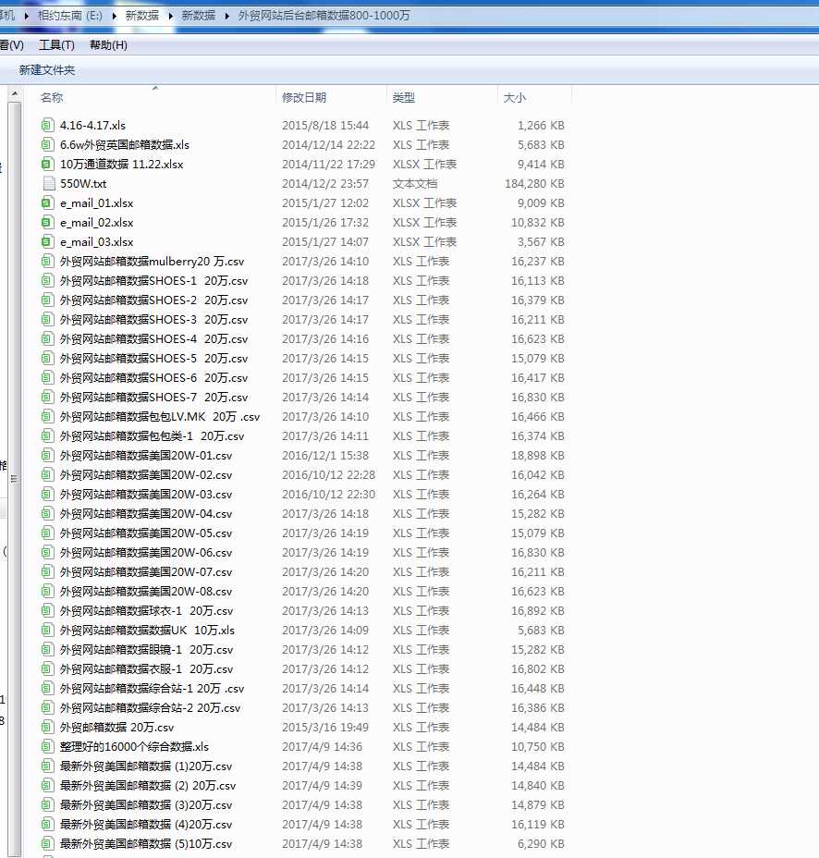
Task: Select file 外贸邮箱数据 20万.csv
Action: pyautogui.click(x=117, y=728)
